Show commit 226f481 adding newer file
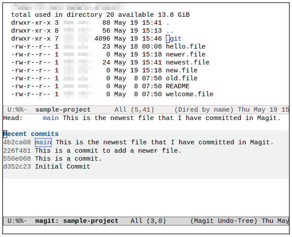292x237 pixels. click(x=17, y=150)
